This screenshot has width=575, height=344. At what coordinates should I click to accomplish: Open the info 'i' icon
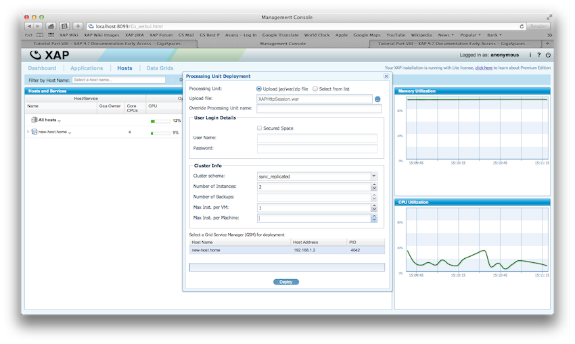click(x=530, y=55)
